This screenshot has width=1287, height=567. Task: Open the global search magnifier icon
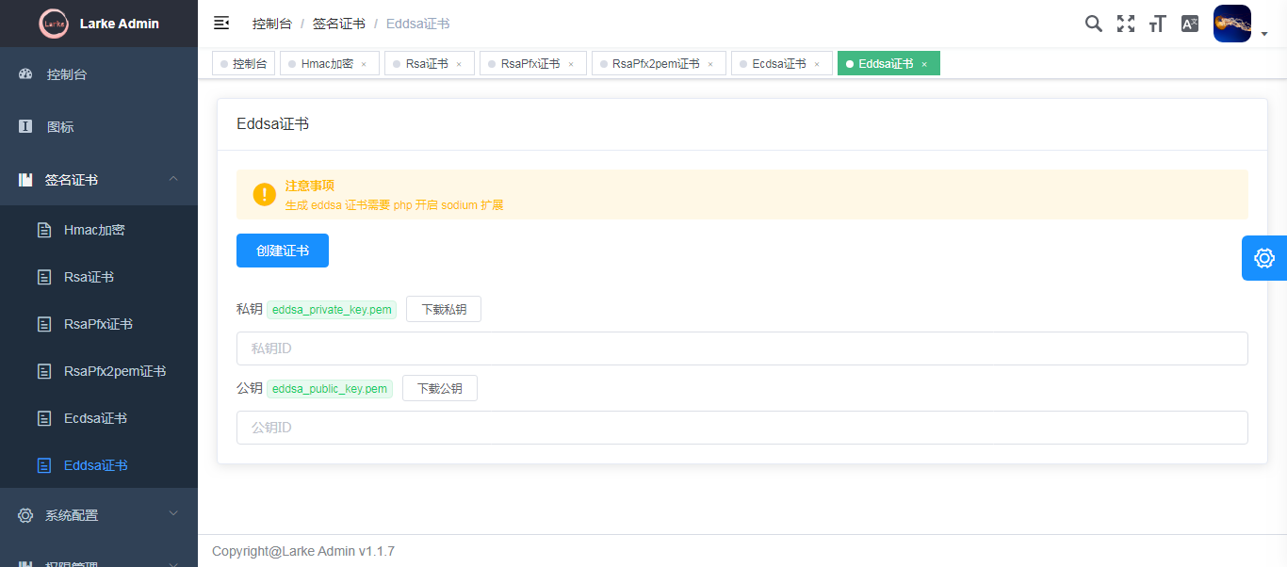[x=1093, y=23]
